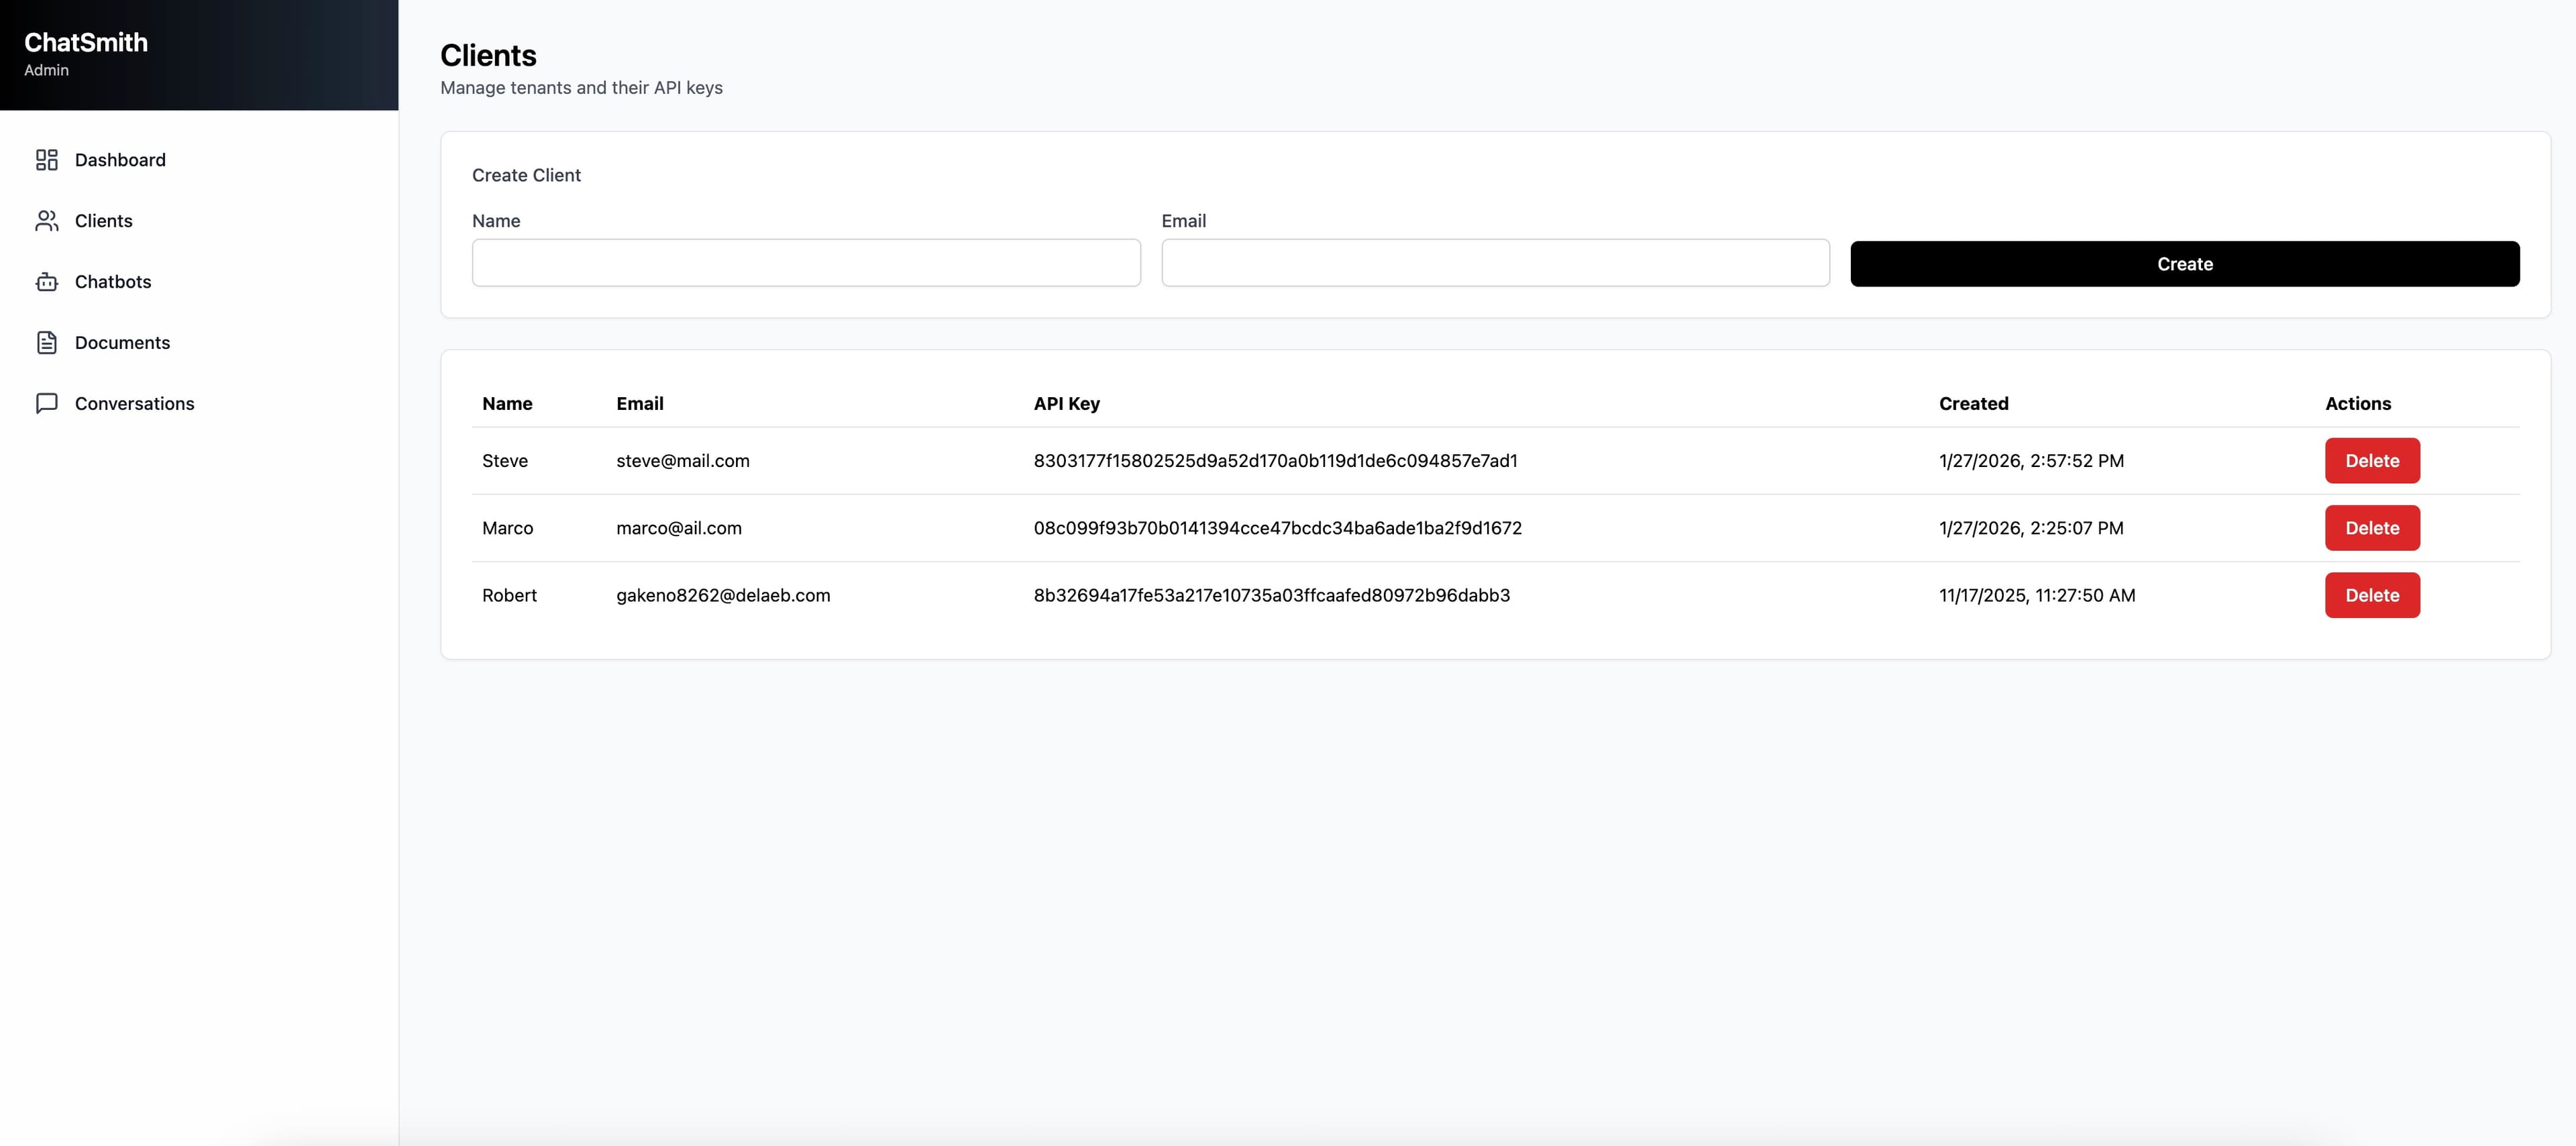Click the document page icon in the sidebar

click(47, 342)
